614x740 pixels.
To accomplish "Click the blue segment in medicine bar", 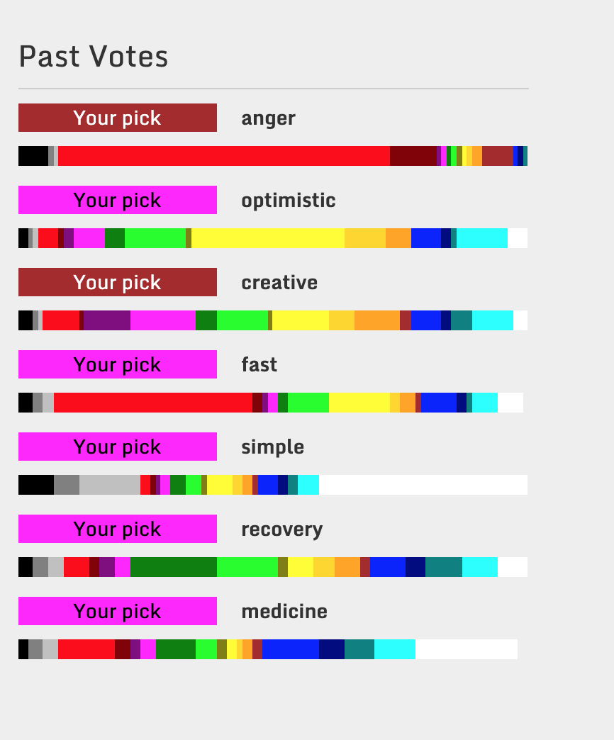I will [x=291, y=649].
